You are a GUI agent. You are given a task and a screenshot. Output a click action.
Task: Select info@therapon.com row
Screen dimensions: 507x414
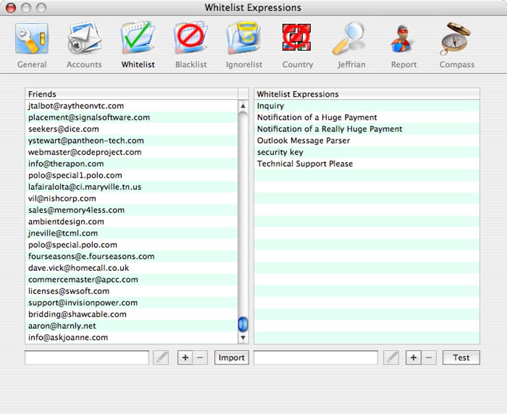(x=131, y=164)
